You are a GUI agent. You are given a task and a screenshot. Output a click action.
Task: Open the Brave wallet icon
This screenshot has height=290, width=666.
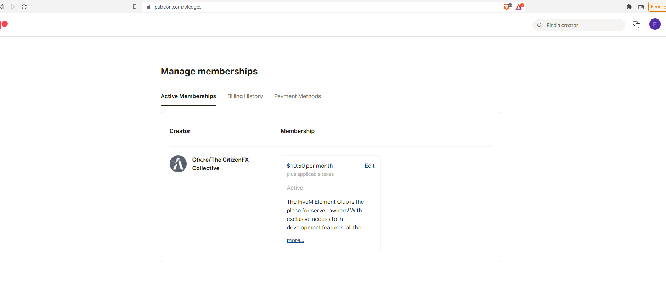[x=641, y=7]
